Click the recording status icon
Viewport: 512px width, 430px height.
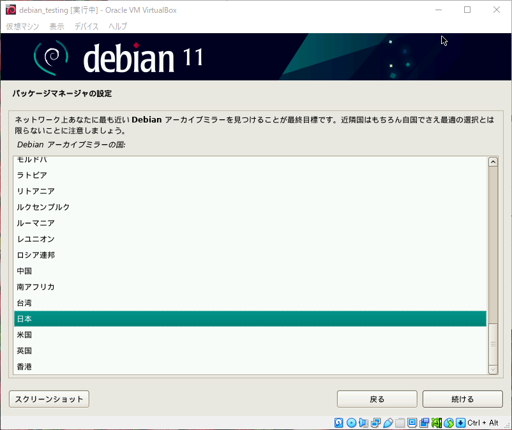tap(425, 423)
